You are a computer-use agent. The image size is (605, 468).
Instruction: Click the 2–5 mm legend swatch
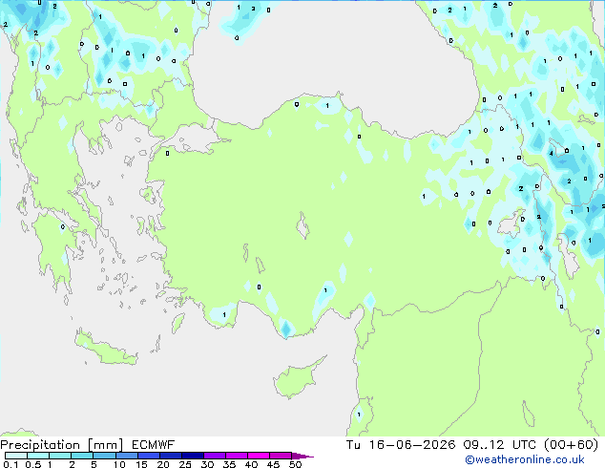click(x=82, y=456)
